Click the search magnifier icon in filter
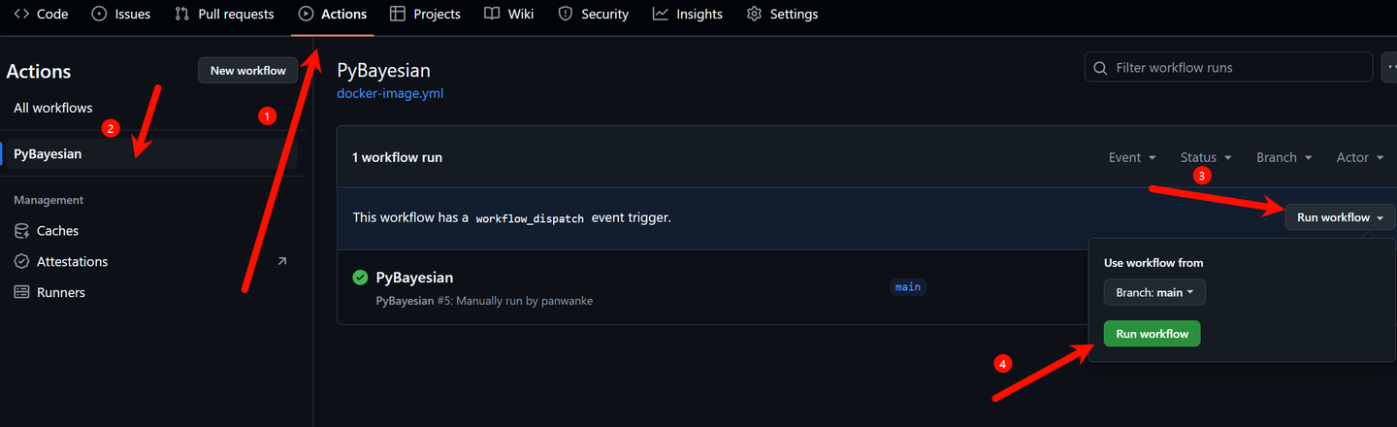Screen dimensions: 1397x427 coord(1100,68)
